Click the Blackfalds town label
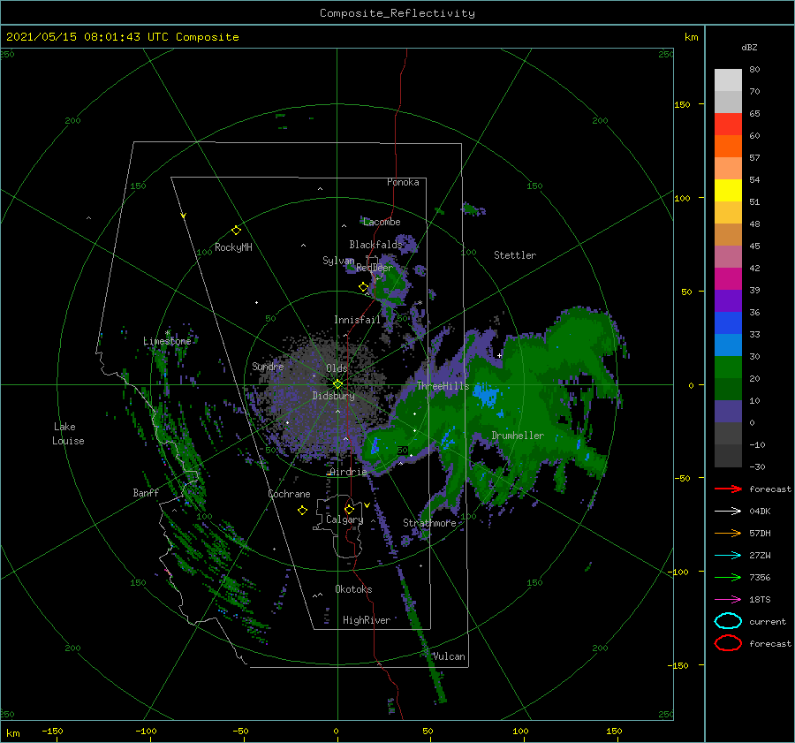This screenshot has height=743, width=795. [x=375, y=245]
